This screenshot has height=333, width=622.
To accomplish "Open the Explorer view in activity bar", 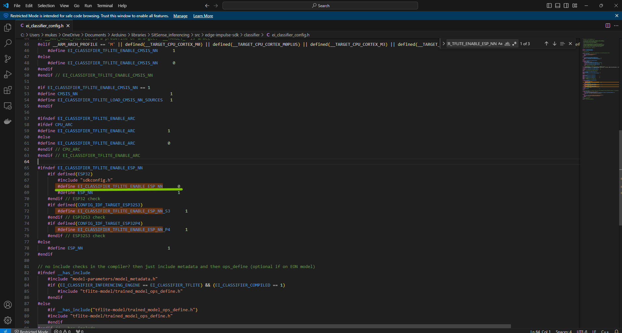I will [x=8, y=28].
